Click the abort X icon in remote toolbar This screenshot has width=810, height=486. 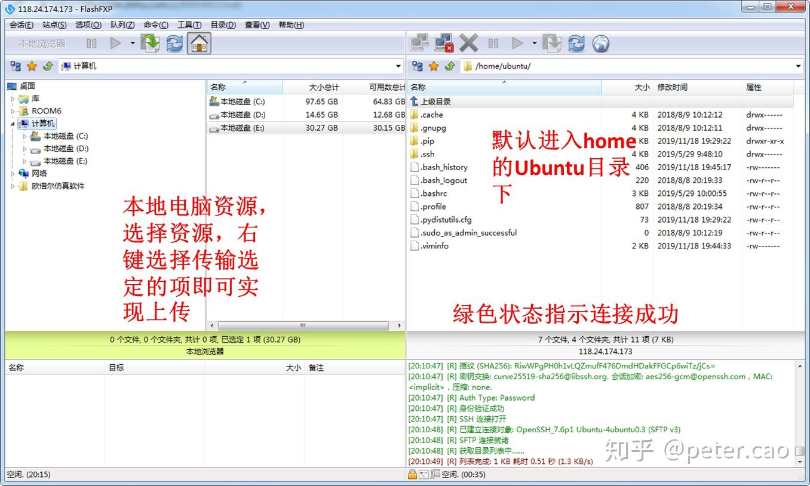[469, 43]
